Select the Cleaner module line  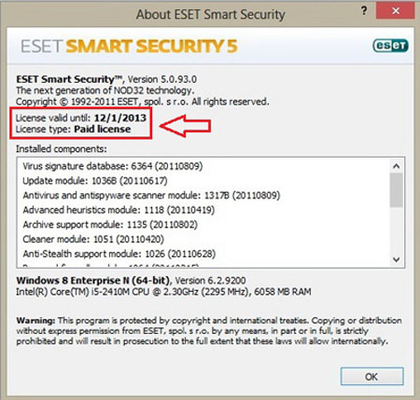93,239
